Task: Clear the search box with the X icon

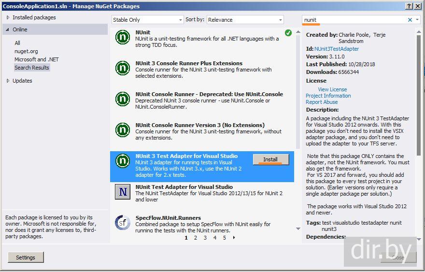Action: click(x=410, y=20)
